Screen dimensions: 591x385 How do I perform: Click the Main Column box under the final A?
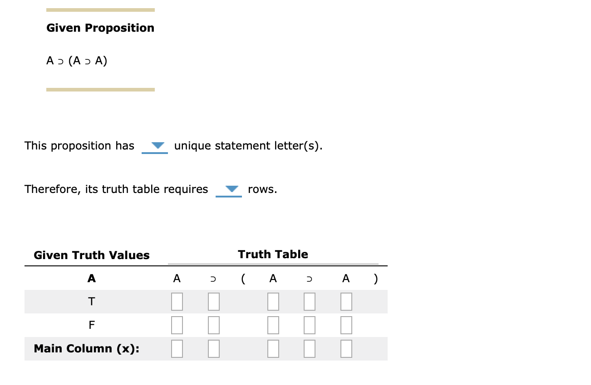pos(346,349)
